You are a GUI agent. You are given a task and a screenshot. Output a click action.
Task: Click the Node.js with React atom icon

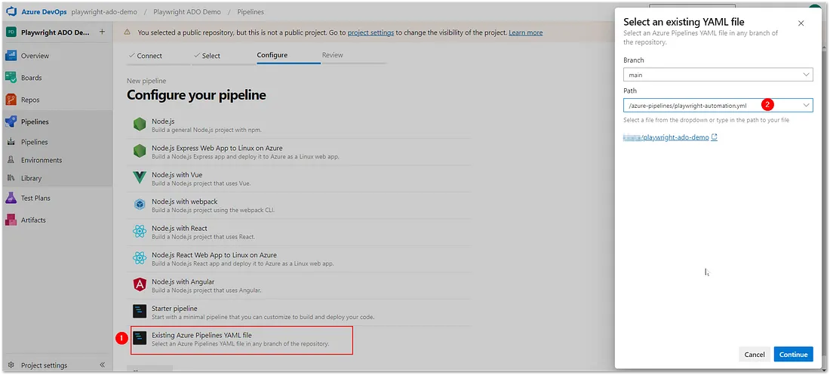(x=140, y=231)
